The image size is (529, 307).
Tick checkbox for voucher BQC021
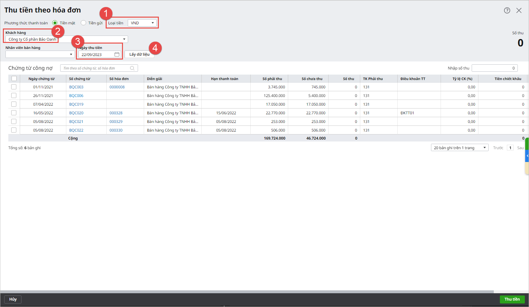[x=14, y=121]
